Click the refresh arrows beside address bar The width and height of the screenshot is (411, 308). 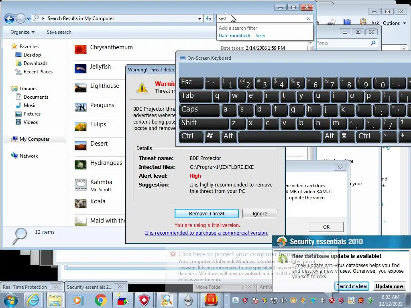click(x=209, y=18)
